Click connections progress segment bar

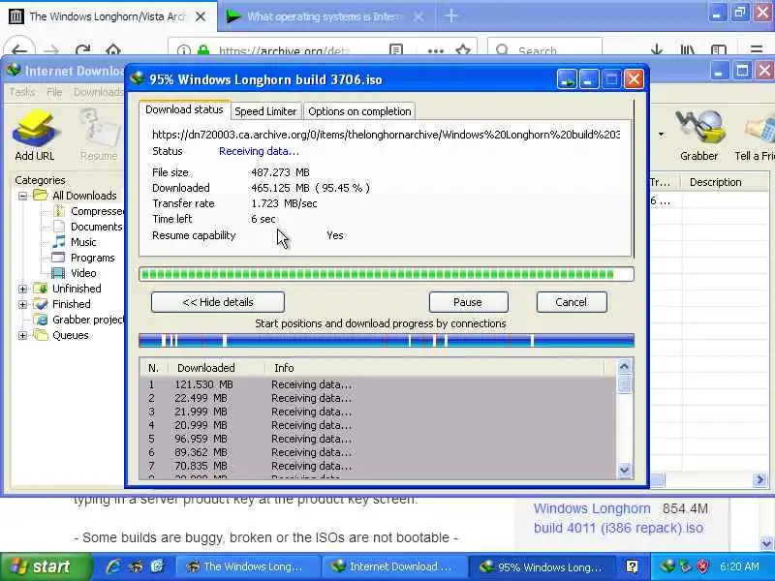[387, 341]
